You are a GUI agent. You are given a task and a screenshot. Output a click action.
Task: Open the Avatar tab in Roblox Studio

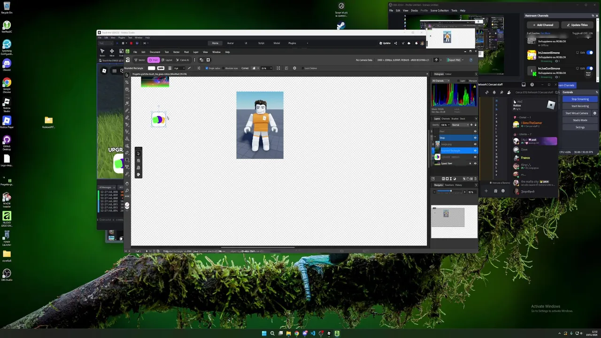coord(231,43)
